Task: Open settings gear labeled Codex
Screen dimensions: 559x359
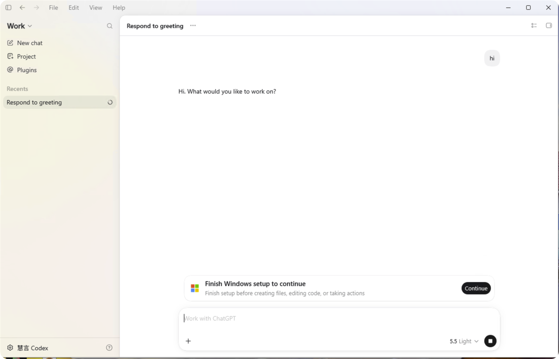Action: tap(28, 348)
